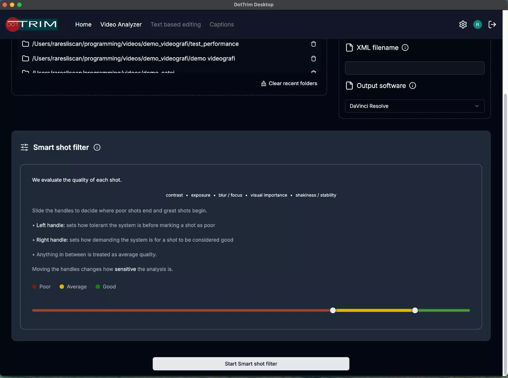This screenshot has height=378, width=508.
Task: Open the settings gear icon
Action: 463,24
